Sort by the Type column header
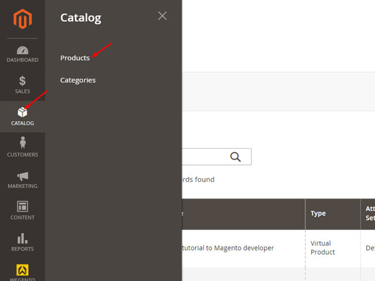The height and width of the screenshot is (281, 375). (333, 214)
